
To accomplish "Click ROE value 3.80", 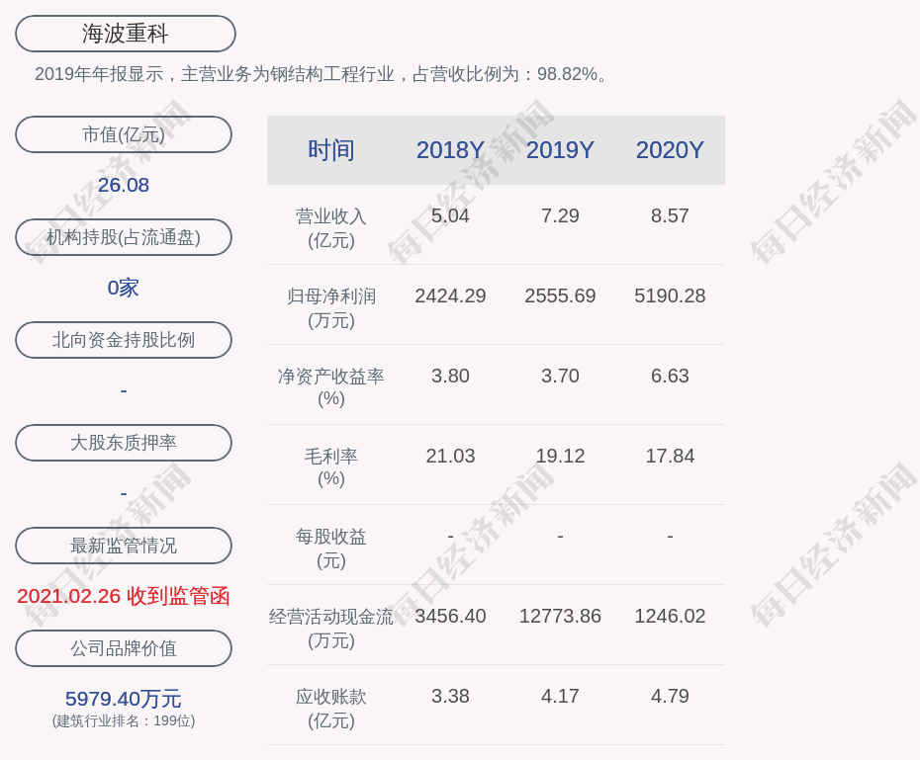I will click(451, 376).
